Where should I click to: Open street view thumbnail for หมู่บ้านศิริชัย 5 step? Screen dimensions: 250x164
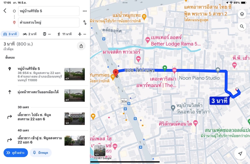click(74, 74)
